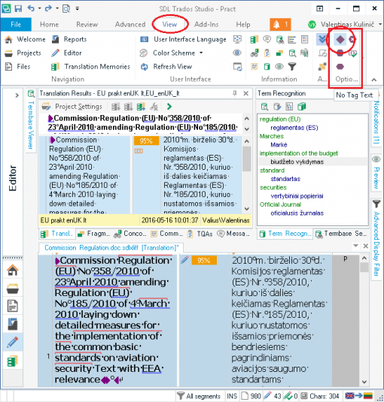The width and height of the screenshot is (384, 402).
Task: Switch to the Home ribbon tab
Action: tap(49, 24)
